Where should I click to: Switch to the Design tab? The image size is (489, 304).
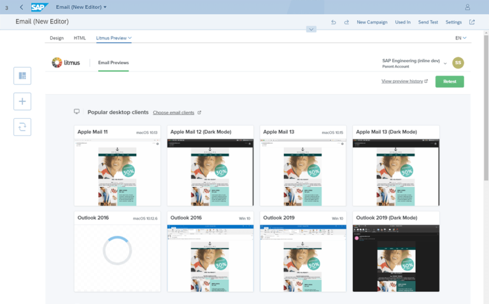57,38
